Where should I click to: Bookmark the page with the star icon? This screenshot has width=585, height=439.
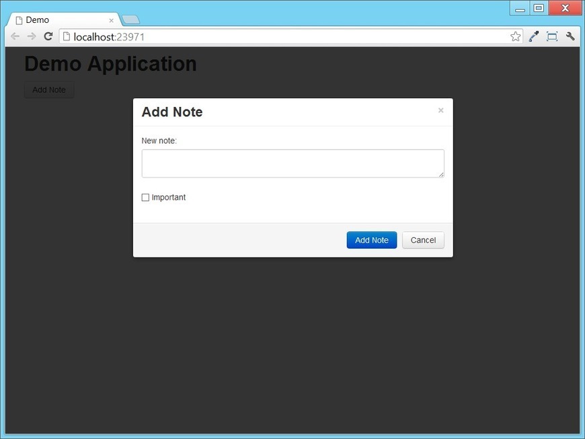pos(515,36)
